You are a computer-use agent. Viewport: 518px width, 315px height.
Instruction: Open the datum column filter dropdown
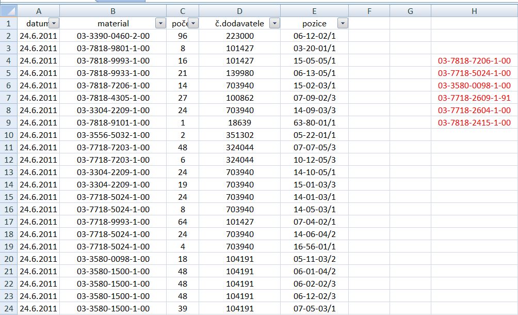pyautogui.click(x=54, y=23)
